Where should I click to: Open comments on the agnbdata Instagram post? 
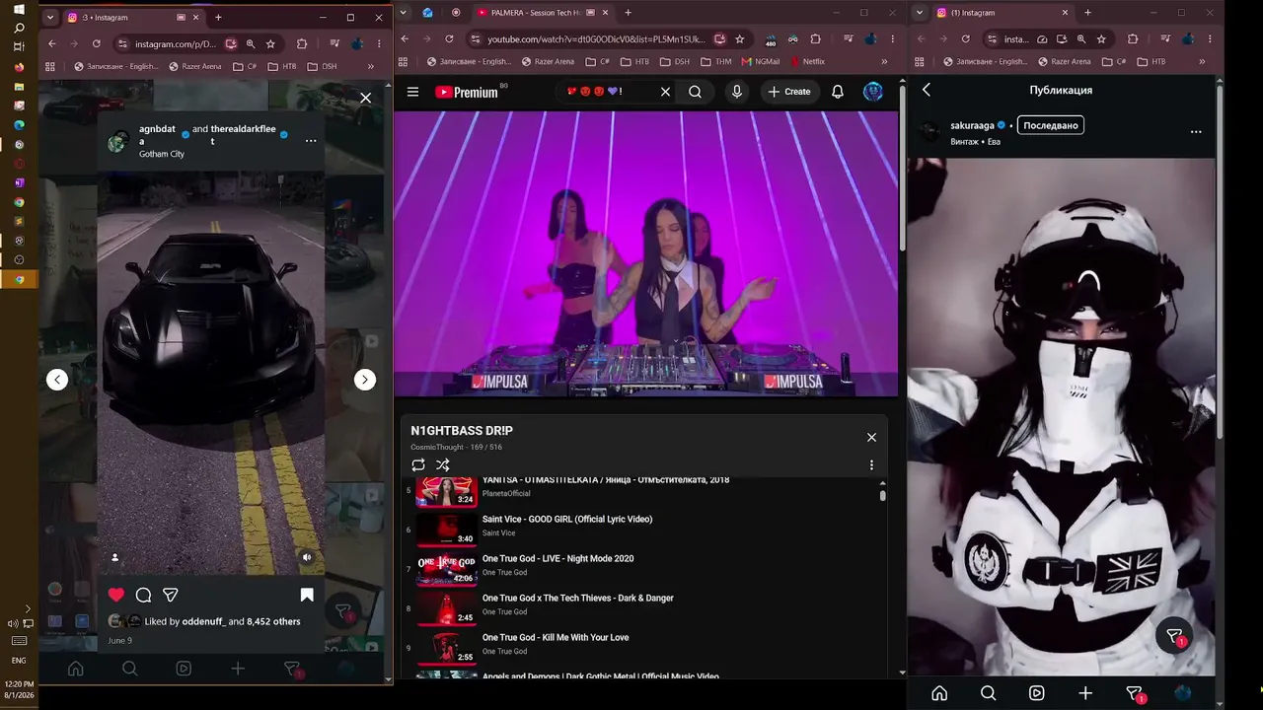click(x=143, y=595)
